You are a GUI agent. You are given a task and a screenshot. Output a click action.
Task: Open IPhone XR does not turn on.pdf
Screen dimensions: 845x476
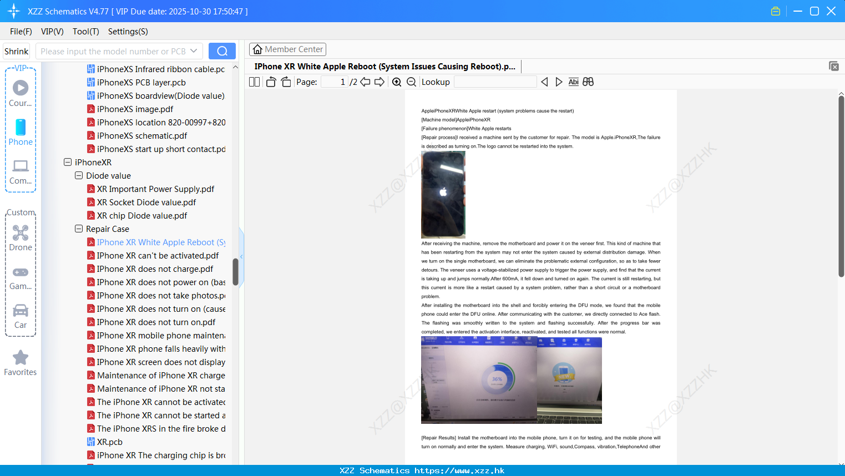coord(151,322)
